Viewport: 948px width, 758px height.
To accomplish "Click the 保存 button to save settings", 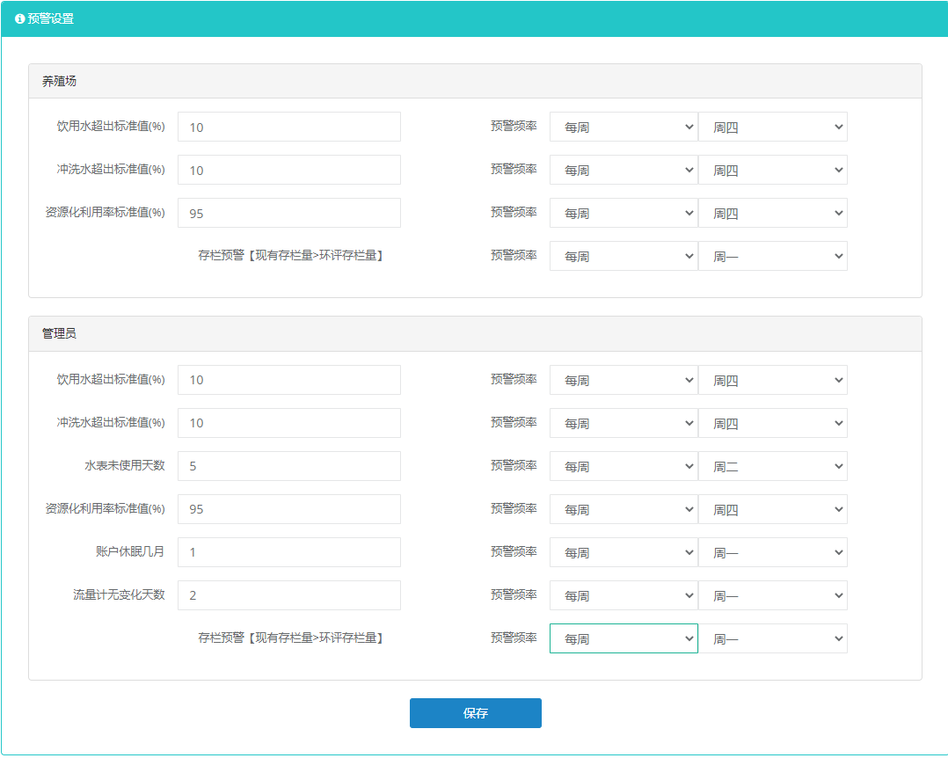I will pyautogui.click(x=475, y=713).
